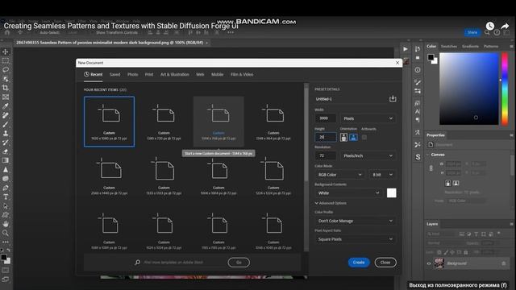Open the 8 bit depth dropdown
516x290 pixels.
(x=382, y=175)
